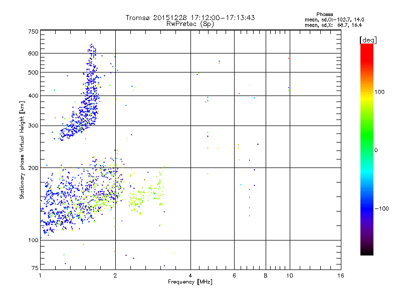
Task: Click the 'mean, sd,O:-102.7, 14.0' statistic line
Action: pyautogui.click(x=334, y=19)
